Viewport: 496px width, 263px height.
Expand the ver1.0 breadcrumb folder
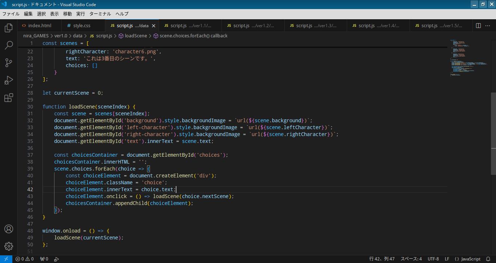click(x=61, y=36)
